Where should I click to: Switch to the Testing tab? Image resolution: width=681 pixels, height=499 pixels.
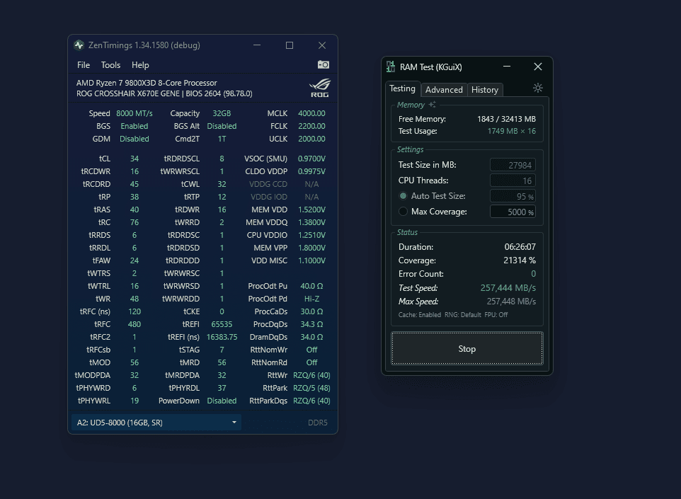pyautogui.click(x=403, y=89)
